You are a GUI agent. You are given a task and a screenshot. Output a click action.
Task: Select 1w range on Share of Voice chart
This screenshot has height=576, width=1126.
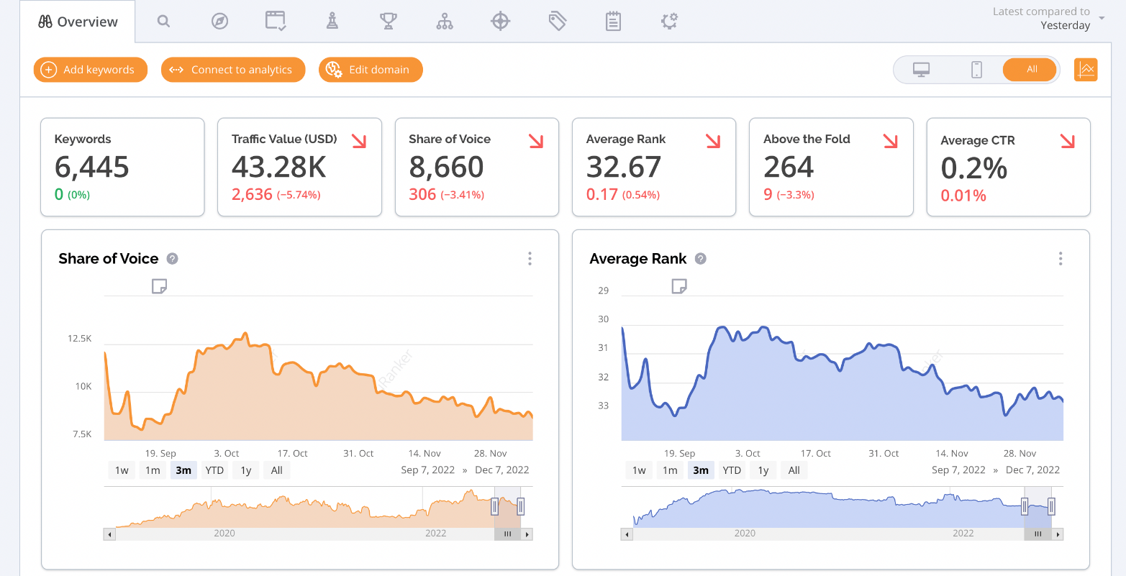(x=122, y=470)
